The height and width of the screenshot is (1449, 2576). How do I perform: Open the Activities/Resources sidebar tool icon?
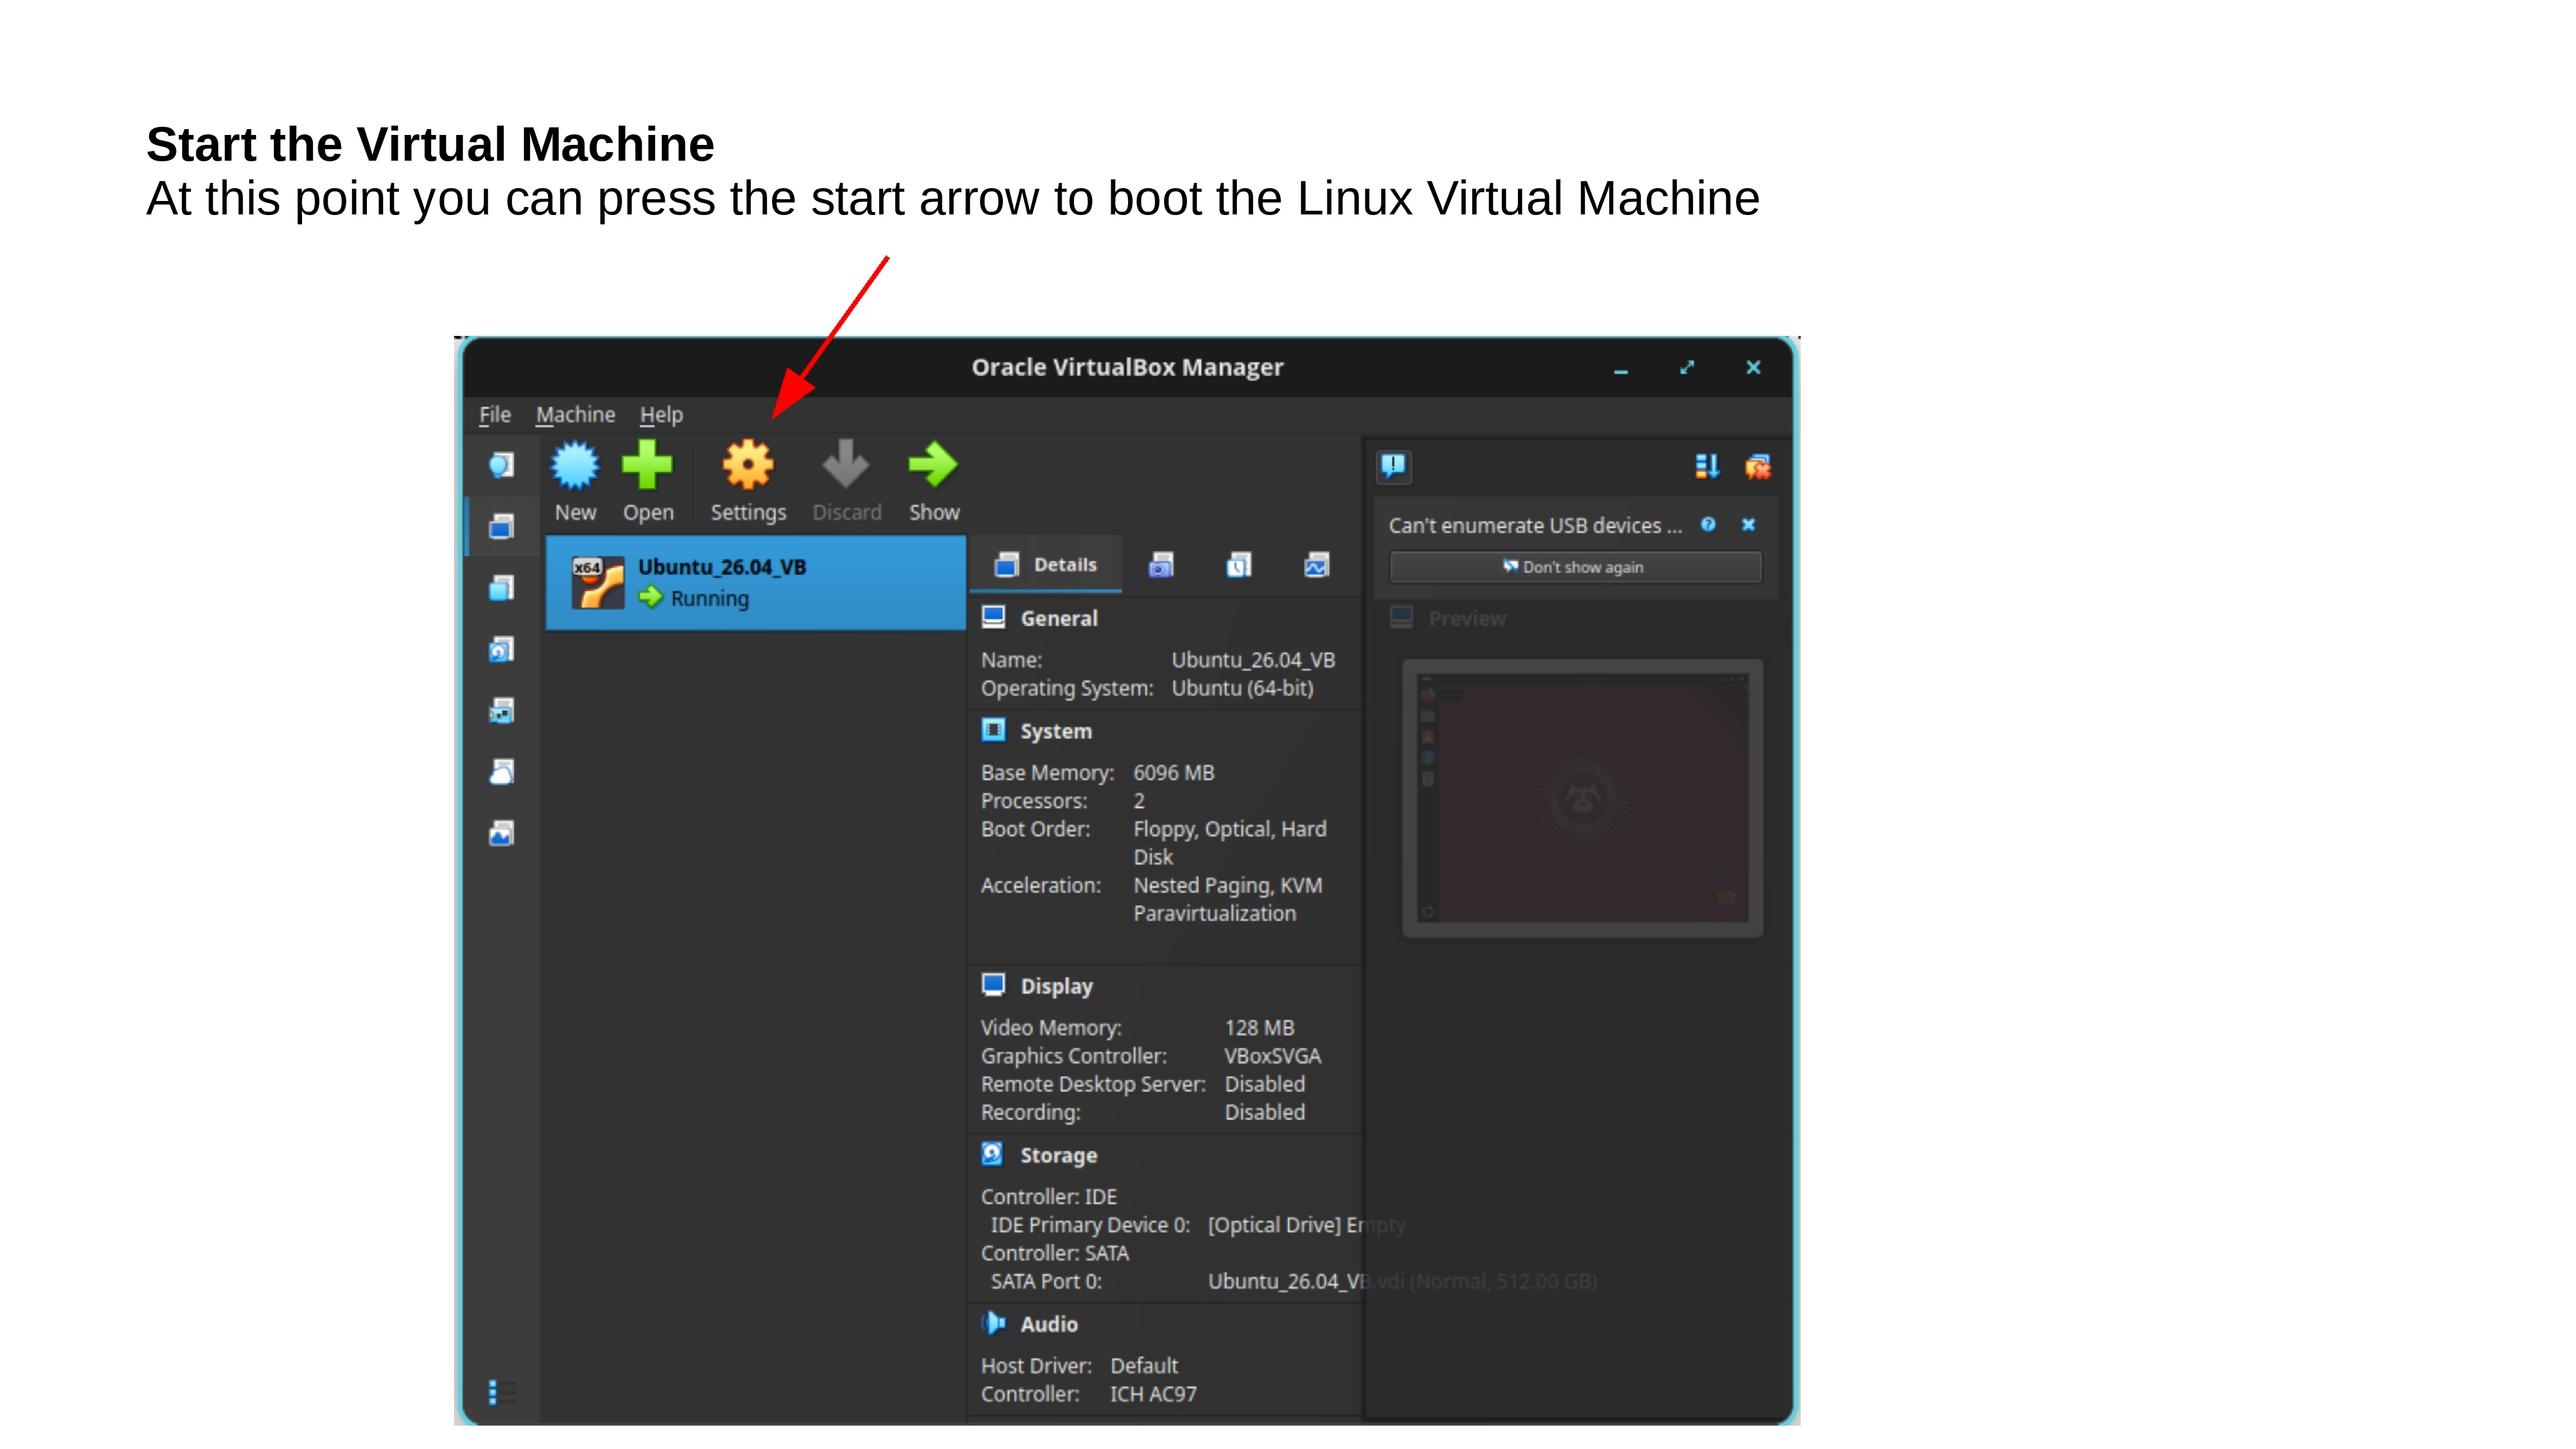[501, 833]
